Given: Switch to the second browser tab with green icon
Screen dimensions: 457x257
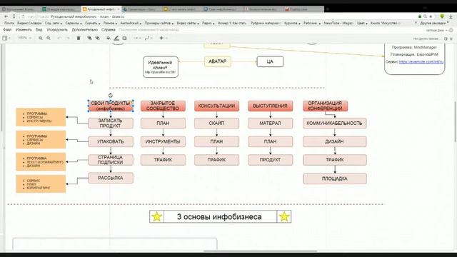Looking at the screenshot, I should coord(60,9).
